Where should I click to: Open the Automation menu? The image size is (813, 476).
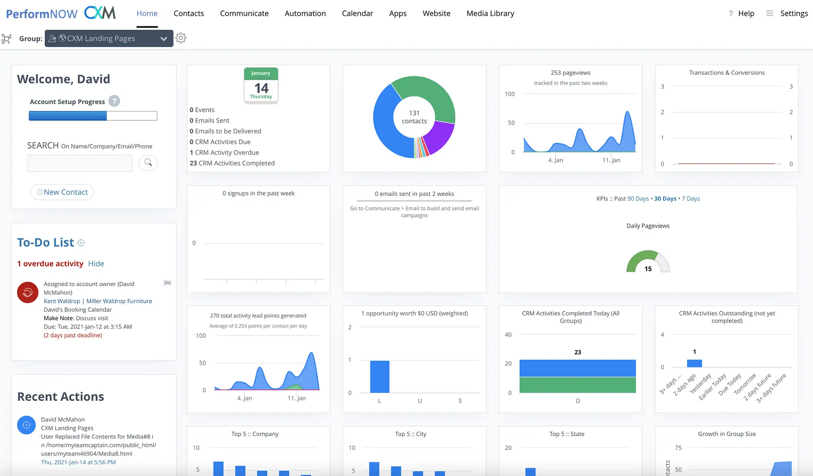point(305,13)
